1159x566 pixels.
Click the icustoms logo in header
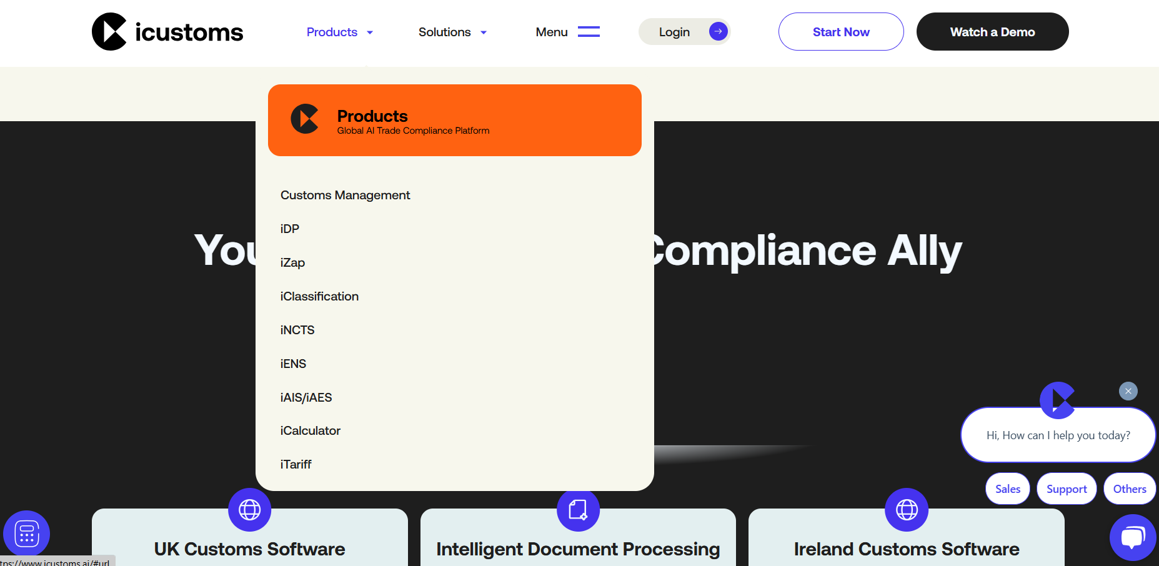click(x=167, y=32)
